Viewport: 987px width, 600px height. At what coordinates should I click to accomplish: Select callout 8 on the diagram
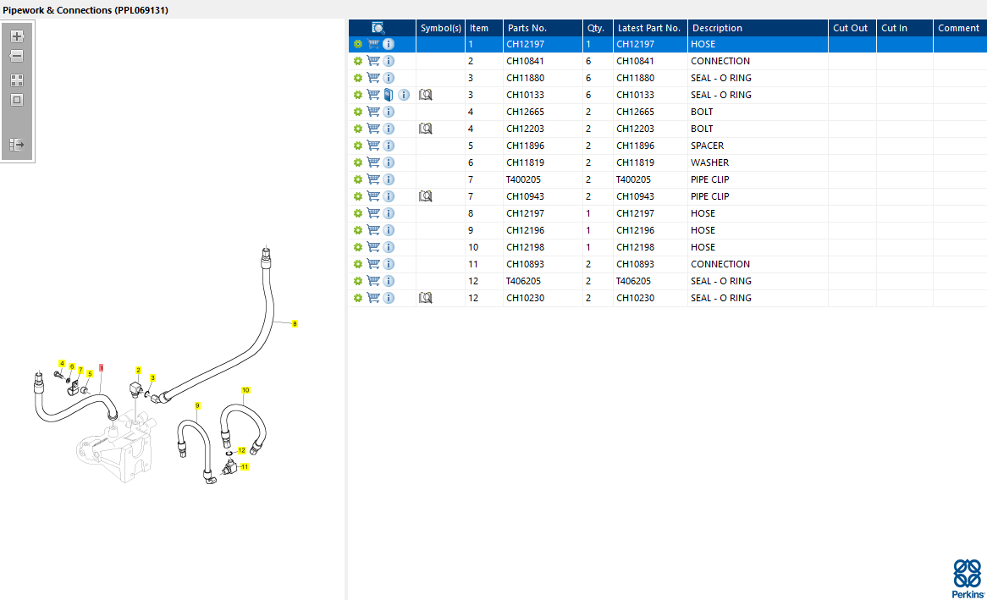(x=295, y=323)
